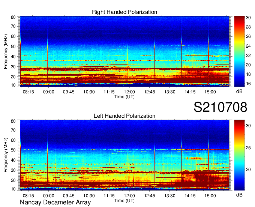Click the 09:00 time tick on Left Handed plot
Screen dimensions: 255x207
coord(48,195)
